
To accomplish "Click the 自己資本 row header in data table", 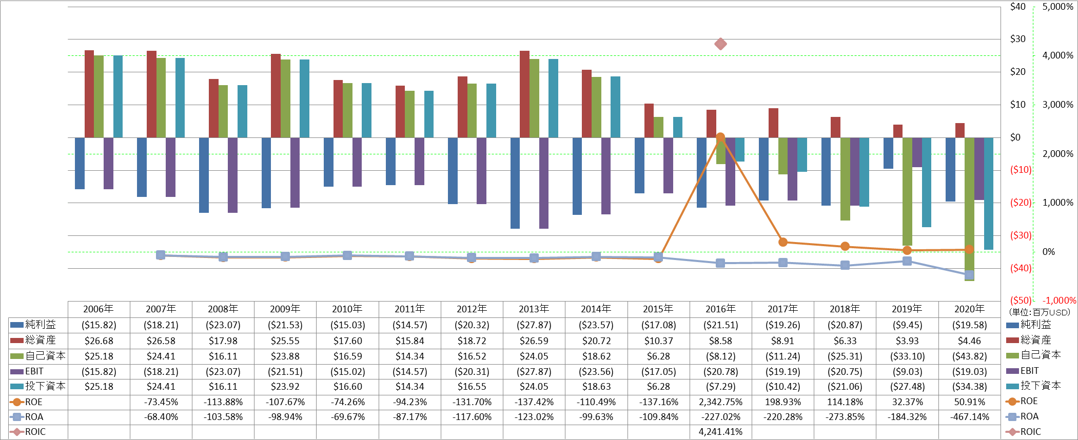I will [x=38, y=356].
